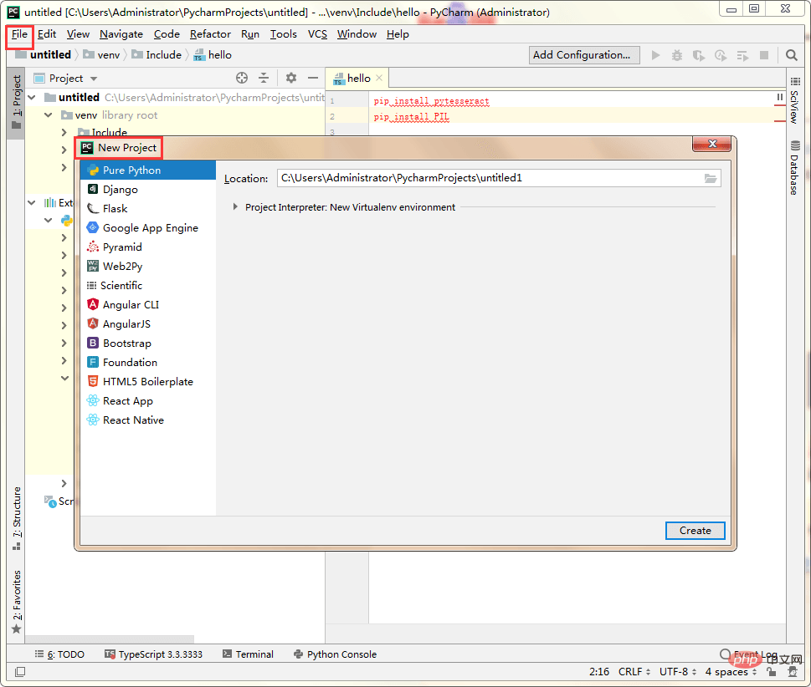This screenshot has width=811, height=687.
Task: Open the Tools menu
Action: [x=284, y=34]
